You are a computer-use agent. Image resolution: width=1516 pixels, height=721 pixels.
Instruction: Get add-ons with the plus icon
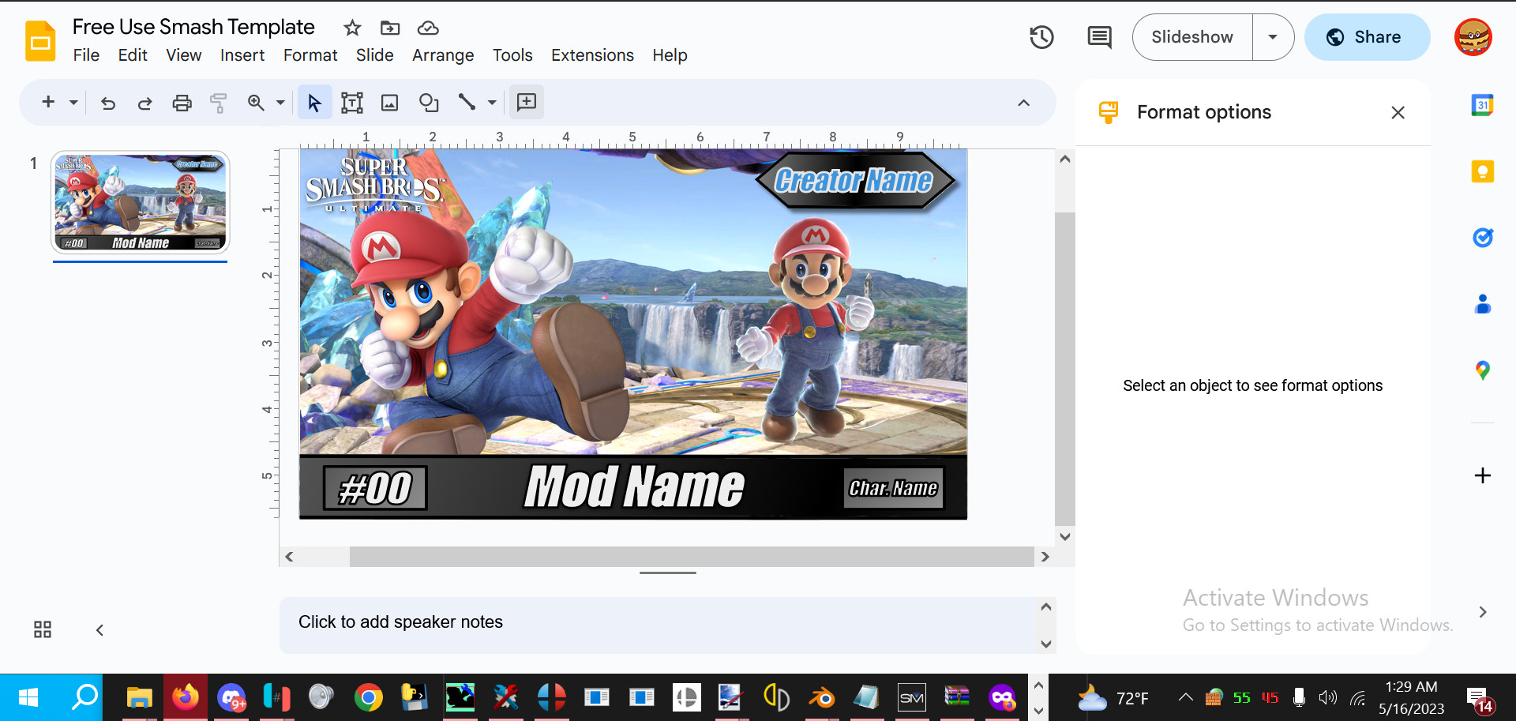click(1482, 475)
